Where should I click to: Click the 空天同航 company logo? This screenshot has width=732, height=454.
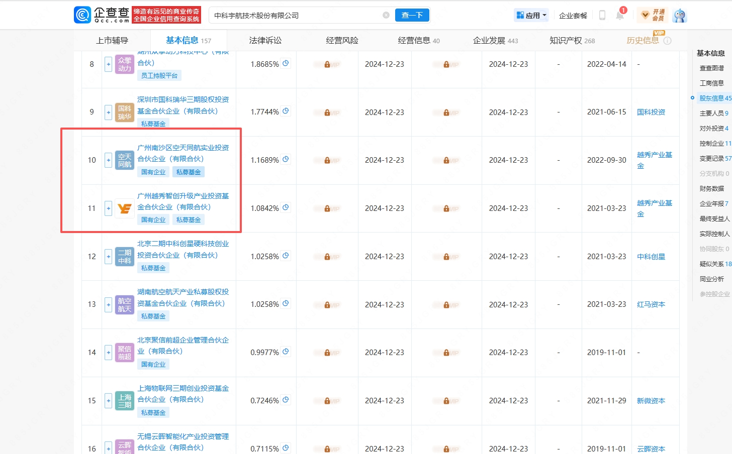coord(125,160)
